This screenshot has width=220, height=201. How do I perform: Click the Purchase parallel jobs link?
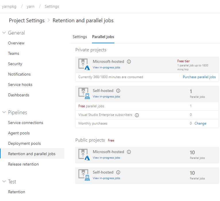[x=199, y=77]
